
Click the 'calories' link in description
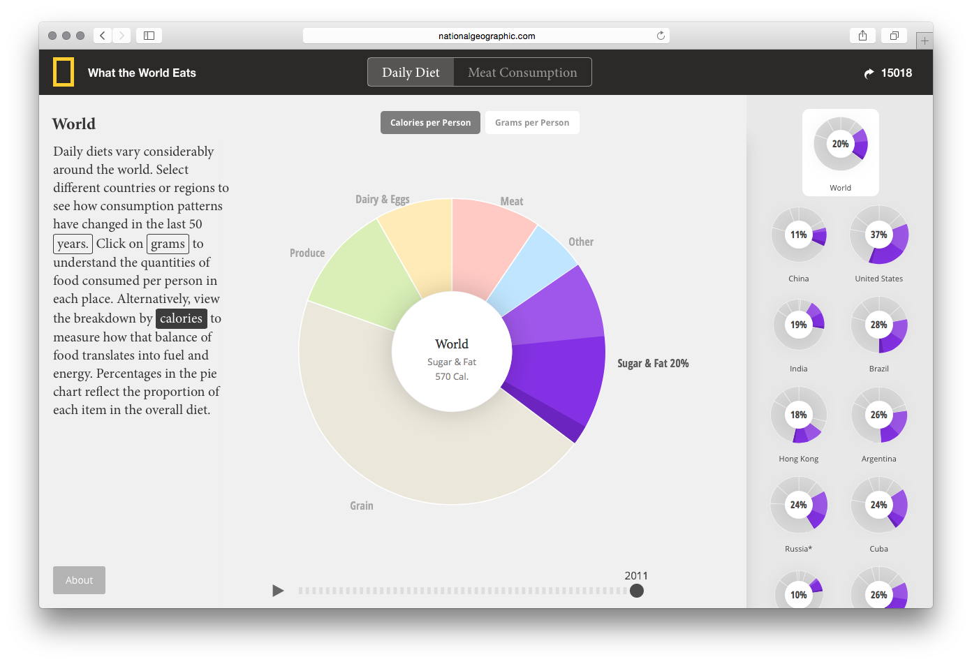pyautogui.click(x=181, y=318)
